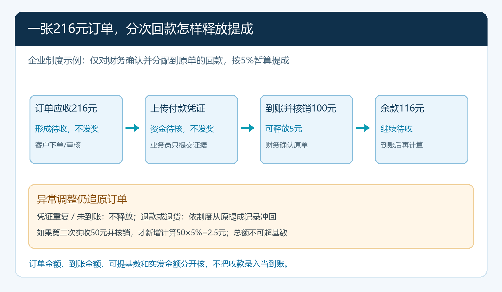Click the line starting with 凭证重复 / 未到账
The height and width of the screenshot is (292, 502).
tap(157, 217)
